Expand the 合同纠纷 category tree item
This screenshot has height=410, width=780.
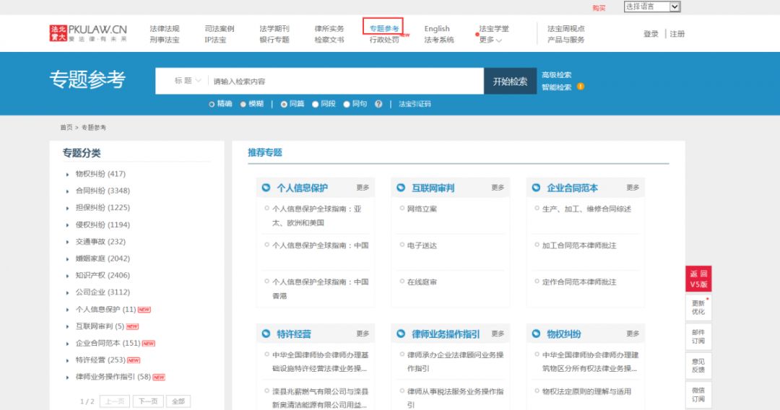pos(69,191)
